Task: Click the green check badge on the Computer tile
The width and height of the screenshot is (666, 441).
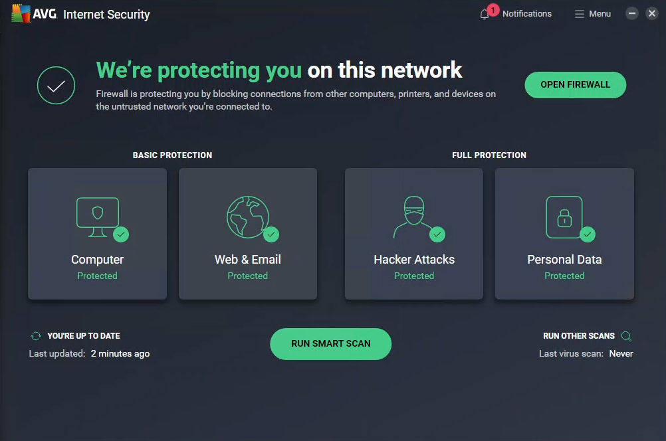Action: 121,234
